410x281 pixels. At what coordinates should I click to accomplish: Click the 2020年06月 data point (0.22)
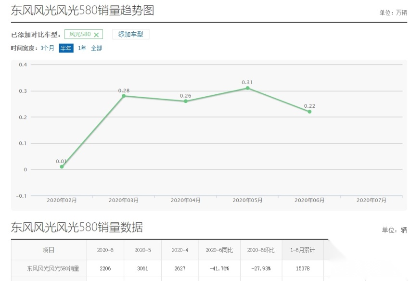pos(309,112)
